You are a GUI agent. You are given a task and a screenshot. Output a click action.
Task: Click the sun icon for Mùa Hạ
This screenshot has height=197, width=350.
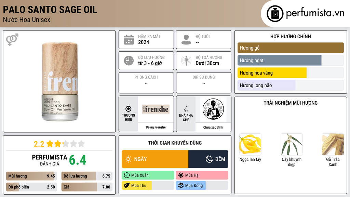click(x=181, y=175)
